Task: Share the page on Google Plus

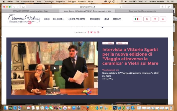Action: (x=99, y=32)
